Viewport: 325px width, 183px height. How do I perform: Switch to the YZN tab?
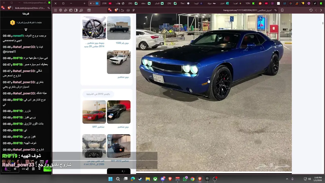click(x=250, y=3)
